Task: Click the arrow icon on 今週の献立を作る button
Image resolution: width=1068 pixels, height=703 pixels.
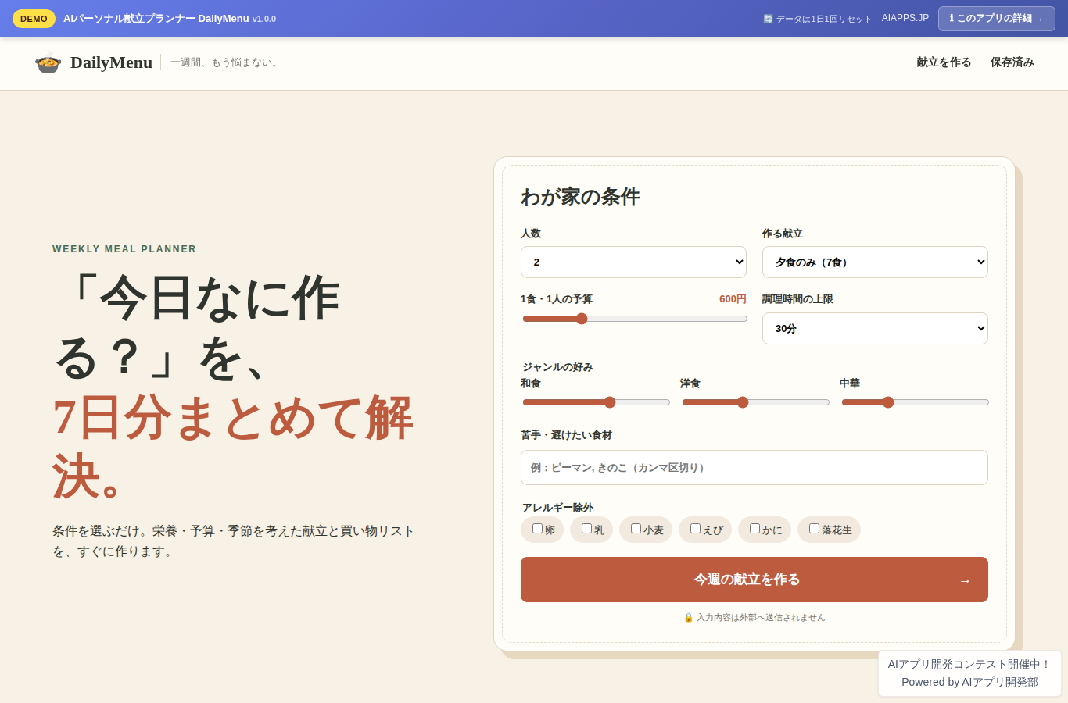Action: (965, 580)
